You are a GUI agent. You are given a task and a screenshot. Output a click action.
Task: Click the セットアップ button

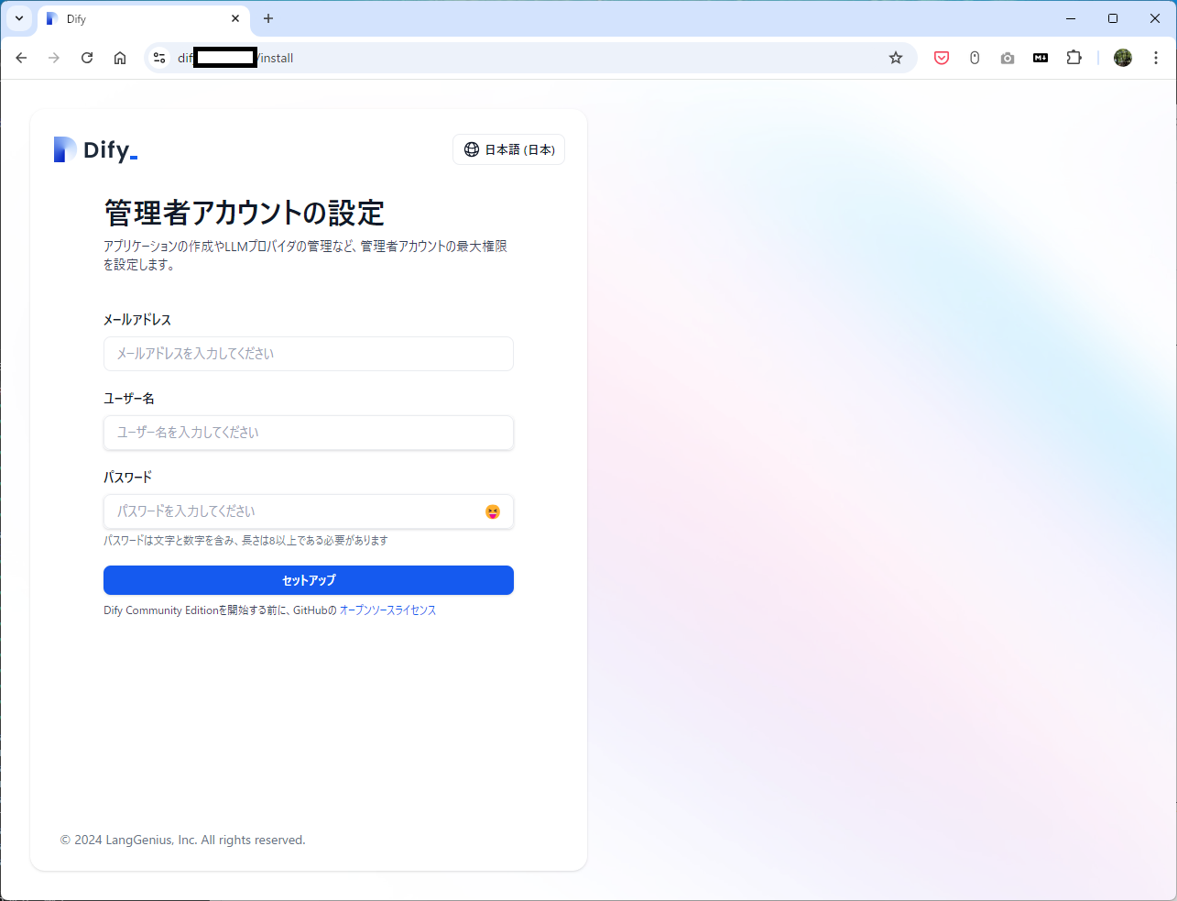click(x=309, y=580)
